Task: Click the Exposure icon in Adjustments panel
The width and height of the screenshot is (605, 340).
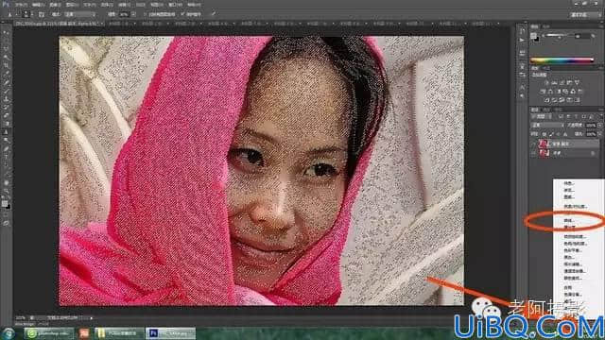Action: 569,82
